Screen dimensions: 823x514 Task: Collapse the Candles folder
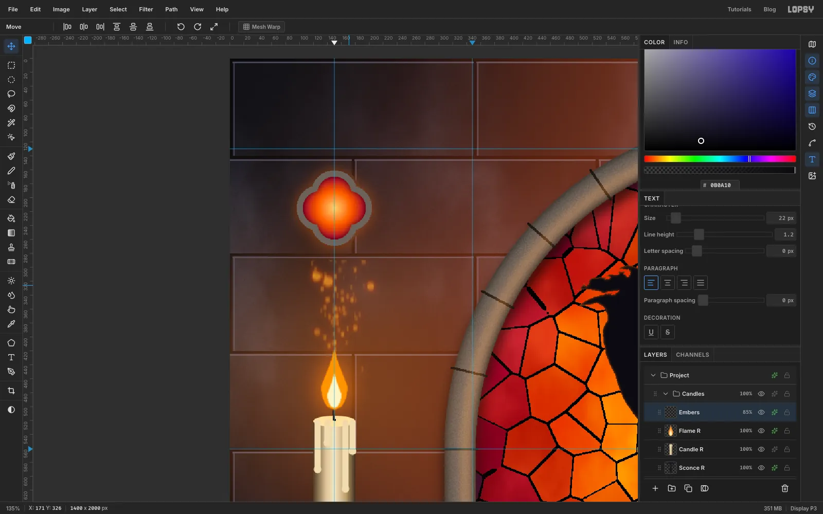[x=666, y=394]
